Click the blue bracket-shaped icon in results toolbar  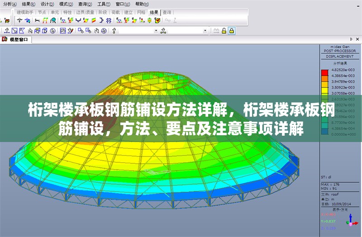[x=101, y=20]
